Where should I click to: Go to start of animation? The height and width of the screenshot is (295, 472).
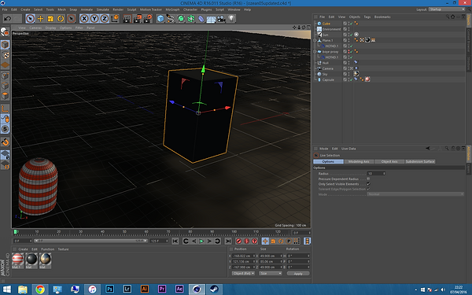tap(175, 242)
